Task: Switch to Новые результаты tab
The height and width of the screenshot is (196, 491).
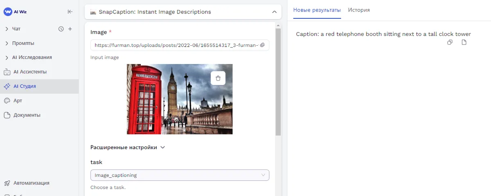Action: tap(317, 10)
